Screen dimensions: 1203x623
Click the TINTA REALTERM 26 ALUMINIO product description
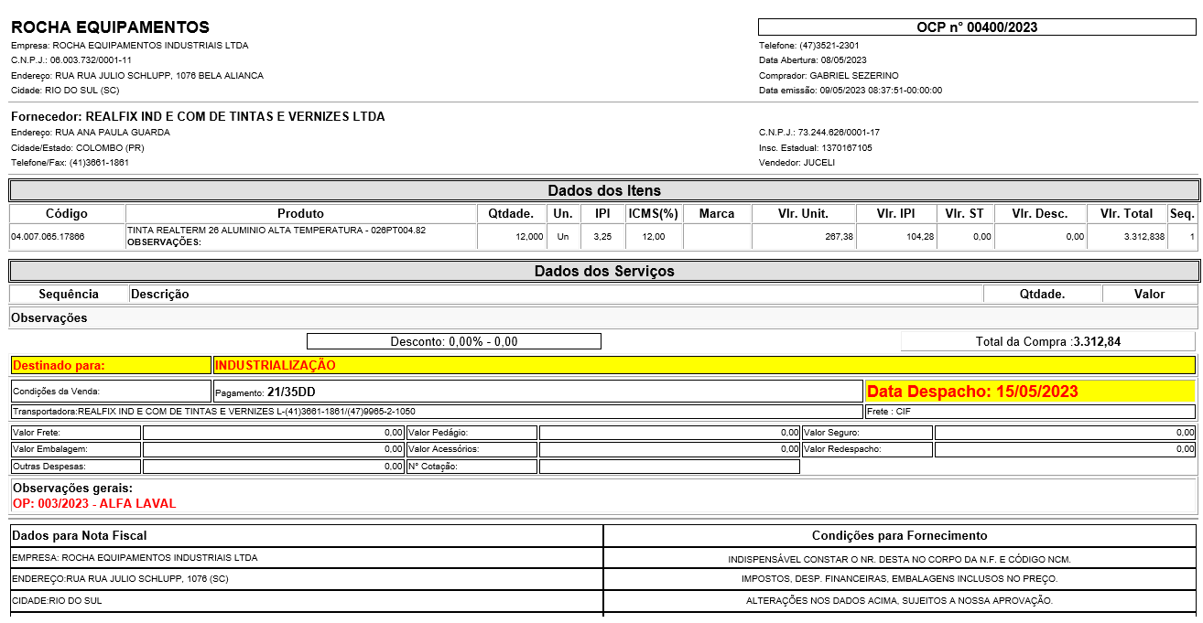coord(276,231)
